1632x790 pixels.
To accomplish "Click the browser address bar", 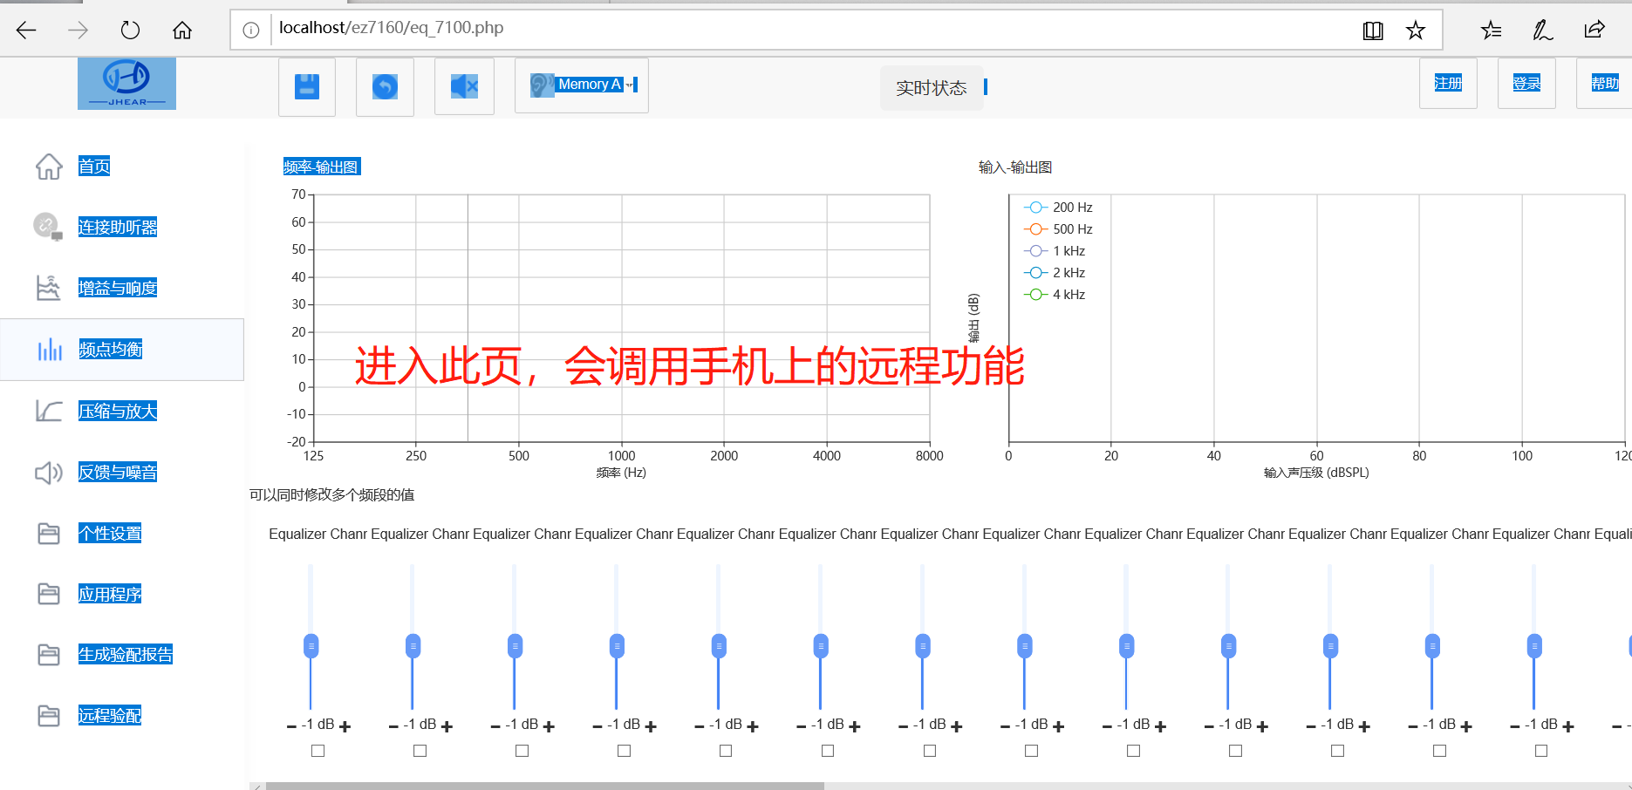I will click(x=785, y=29).
